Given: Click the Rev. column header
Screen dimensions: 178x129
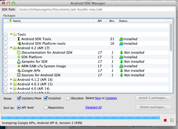Looking at the screenshot, I should [x=112, y=21].
